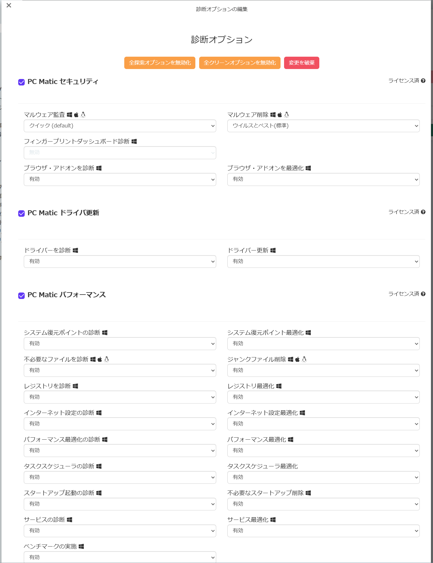Click Apple icon next to マルウェア監査
Screen dimensions: 433x563
[76, 115]
